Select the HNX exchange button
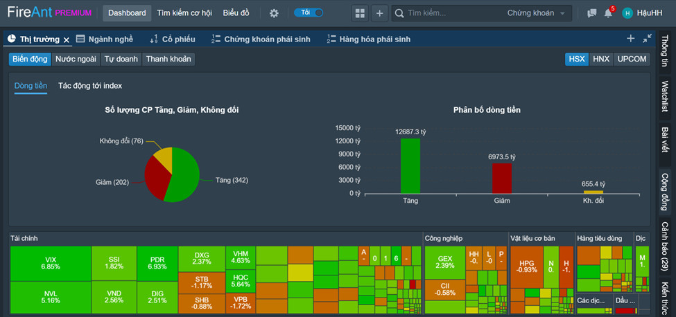This screenshot has width=676, height=317. point(601,60)
